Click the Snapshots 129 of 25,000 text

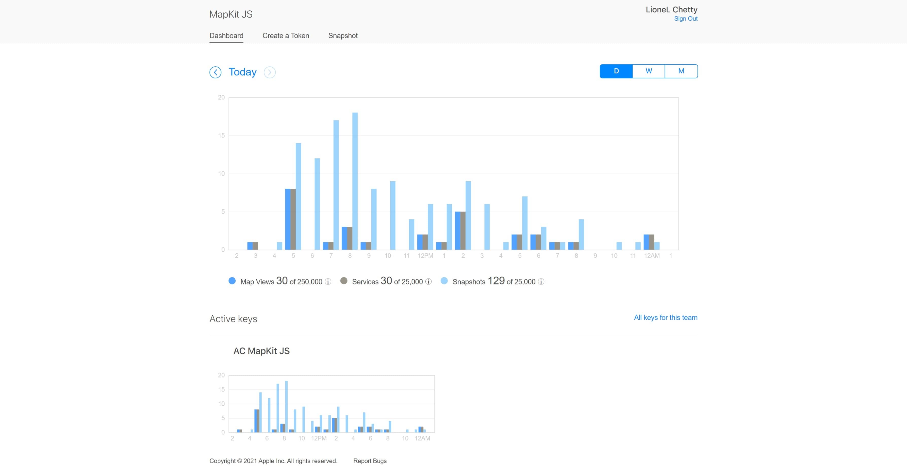[494, 281]
